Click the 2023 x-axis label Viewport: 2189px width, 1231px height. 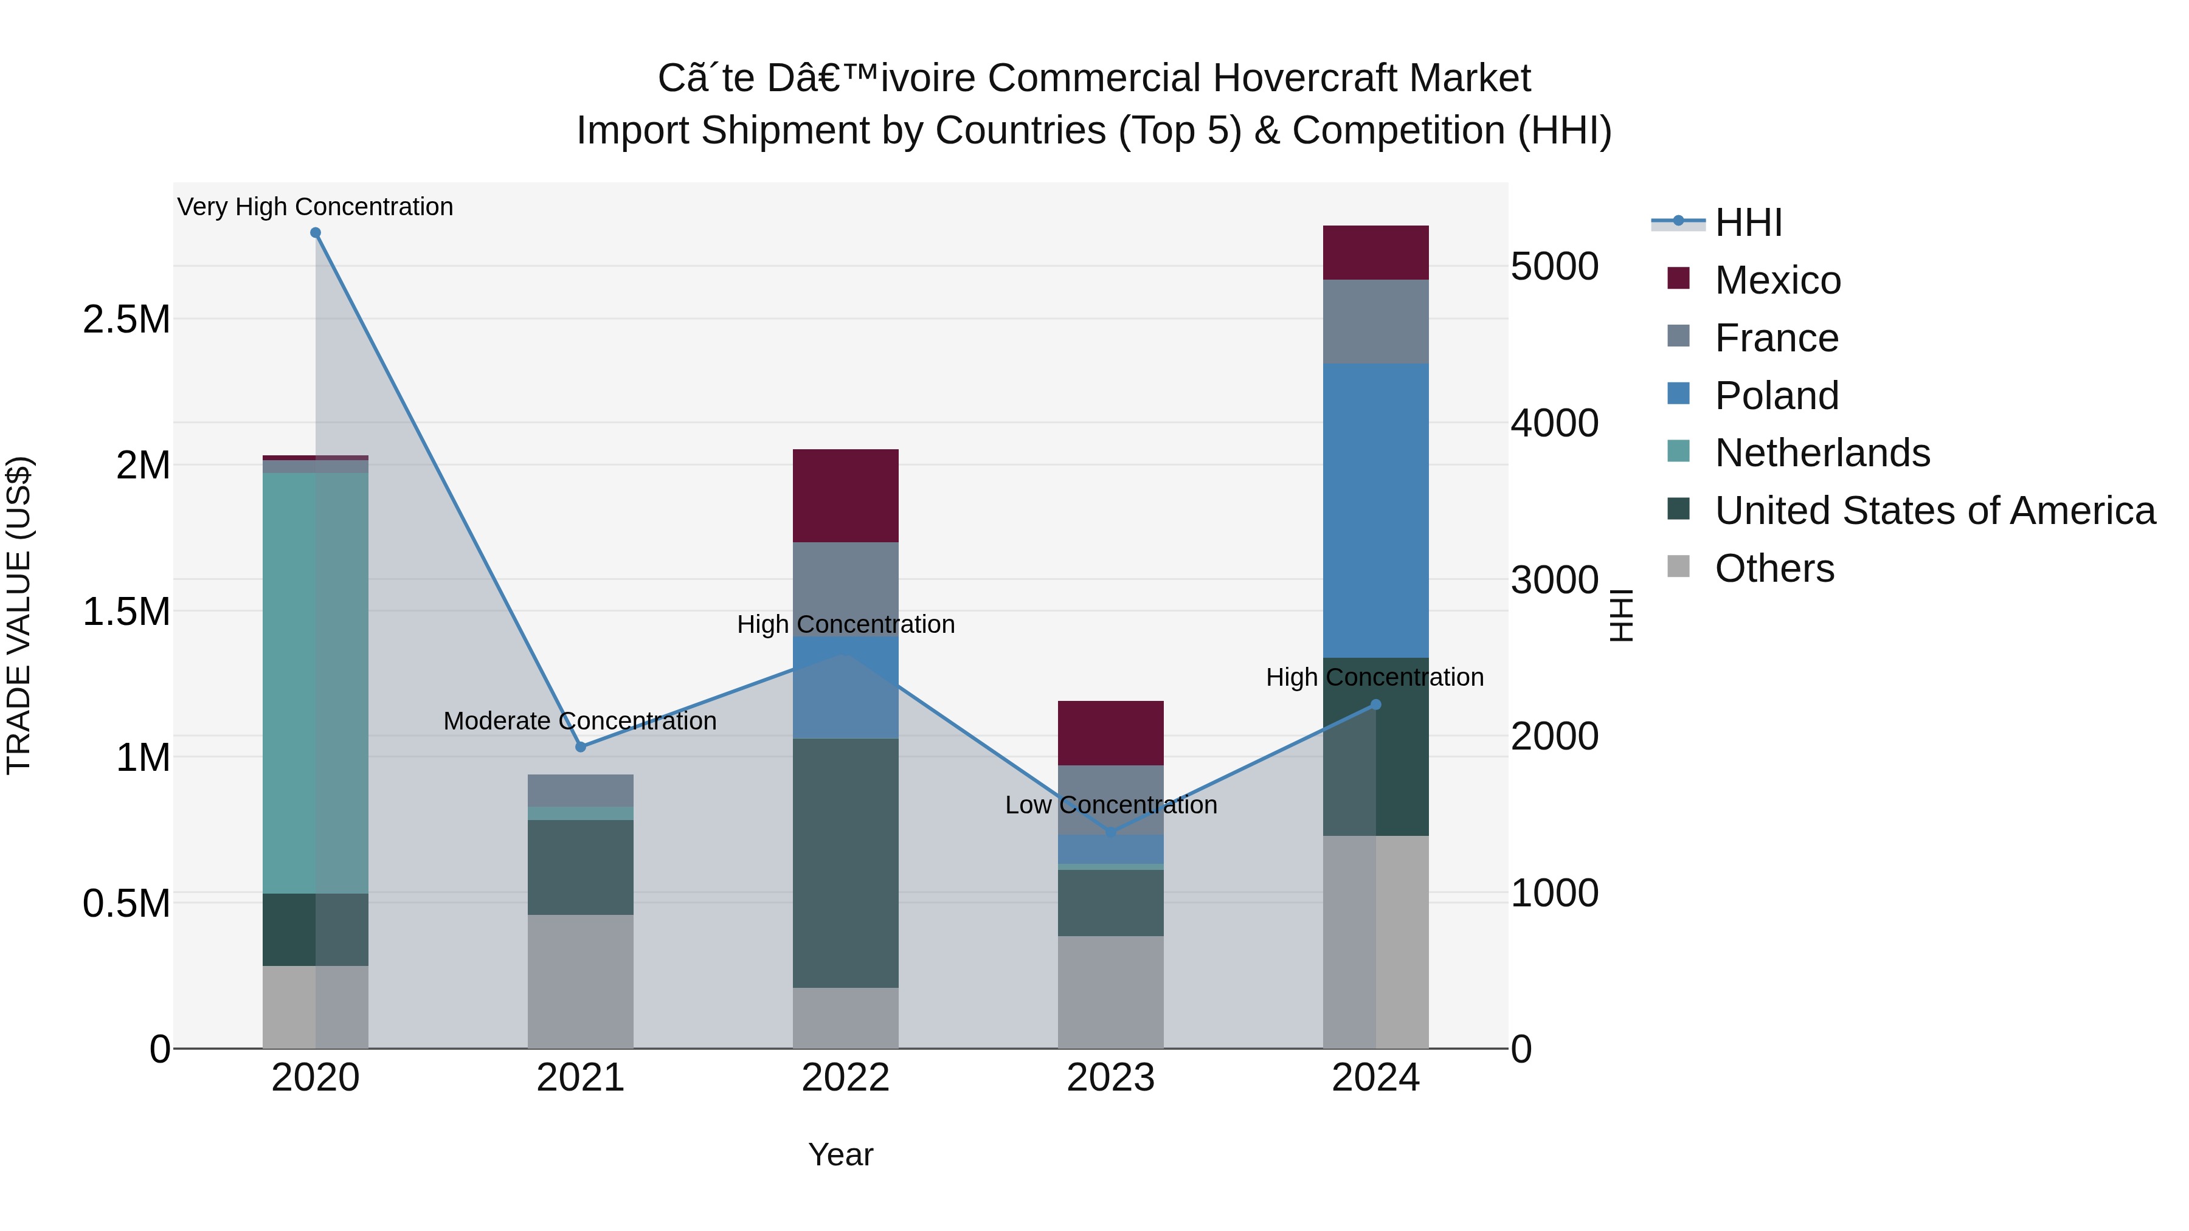[1111, 1078]
